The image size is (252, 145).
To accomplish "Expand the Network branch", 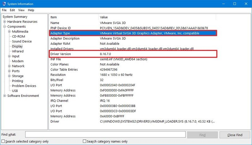I will (x=9, y=66).
